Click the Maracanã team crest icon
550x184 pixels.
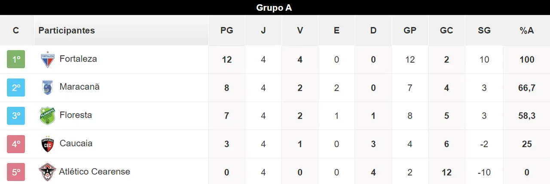coord(47,87)
